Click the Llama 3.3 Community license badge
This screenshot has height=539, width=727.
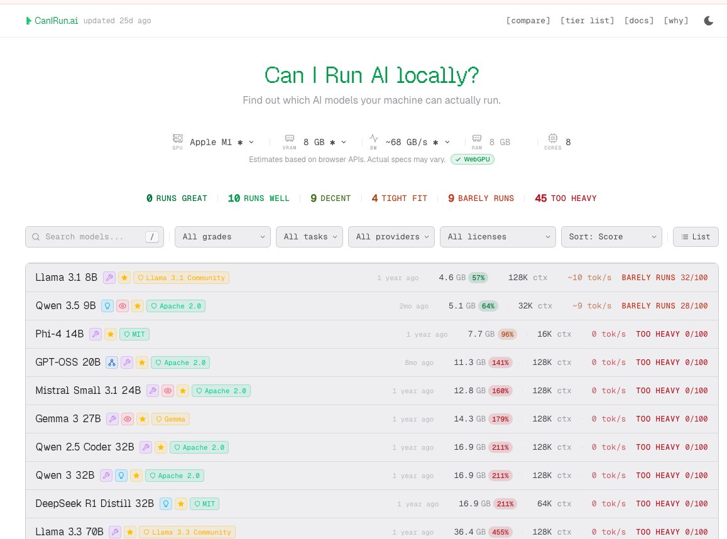[x=187, y=532]
